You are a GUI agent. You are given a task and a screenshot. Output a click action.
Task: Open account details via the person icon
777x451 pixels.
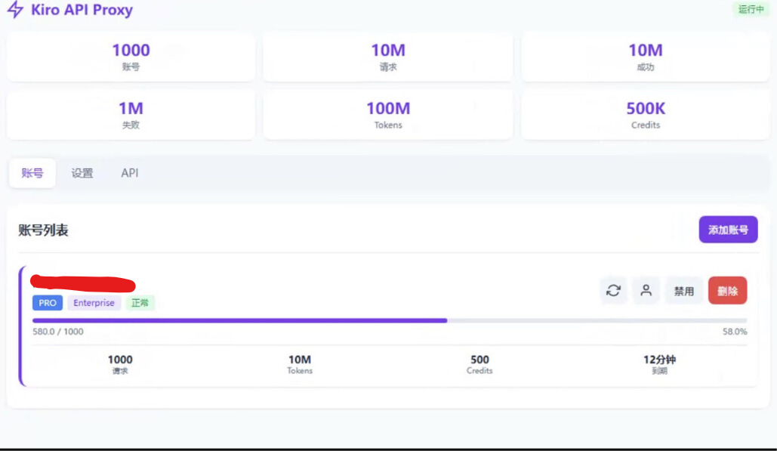point(646,290)
